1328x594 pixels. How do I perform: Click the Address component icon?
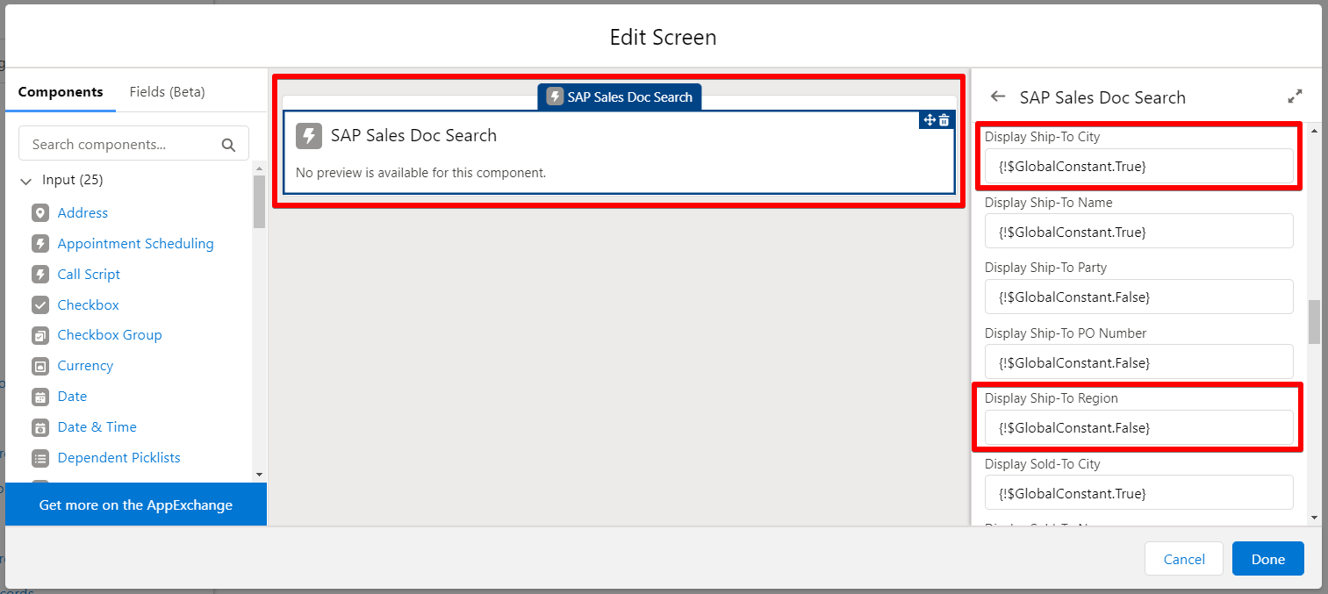tap(40, 213)
